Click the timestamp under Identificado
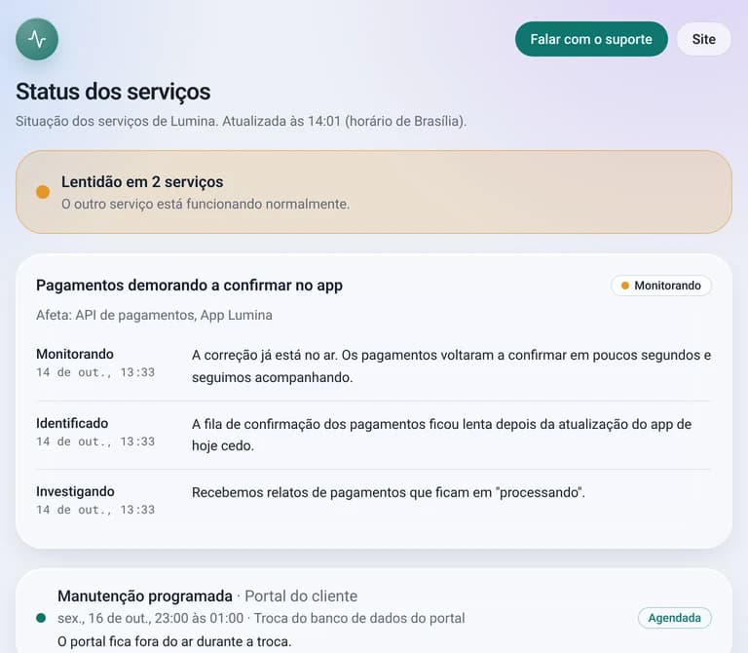This screenshot has height=653, width=748. [95, 442]
